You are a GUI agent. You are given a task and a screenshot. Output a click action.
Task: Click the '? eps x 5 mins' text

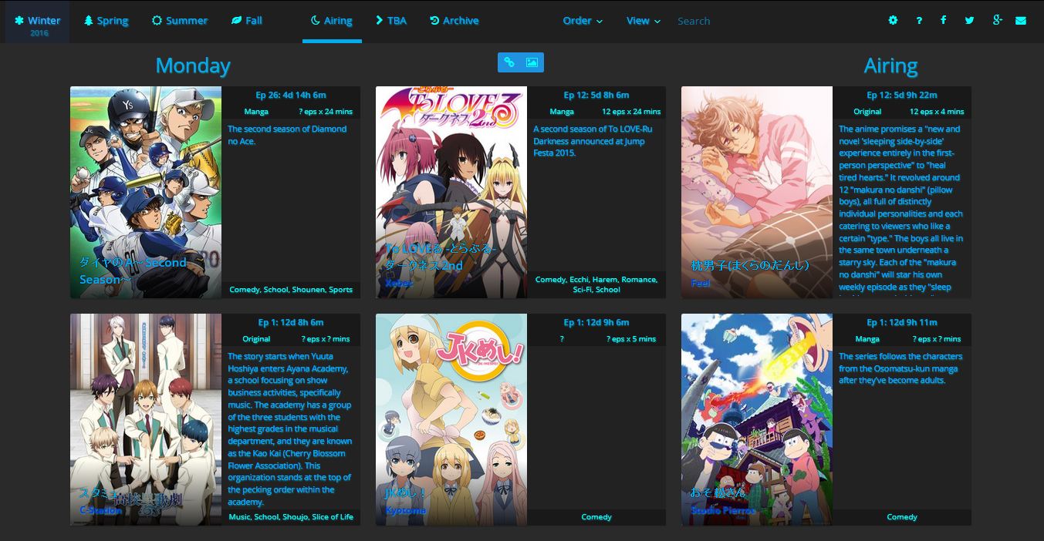point(631,339)
